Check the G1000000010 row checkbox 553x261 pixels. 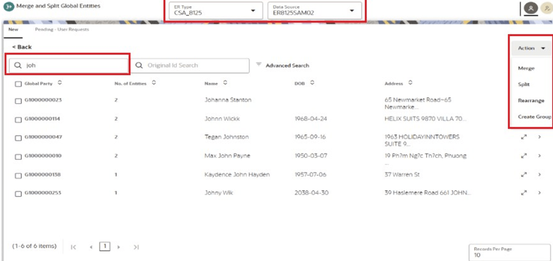point(18,157)
